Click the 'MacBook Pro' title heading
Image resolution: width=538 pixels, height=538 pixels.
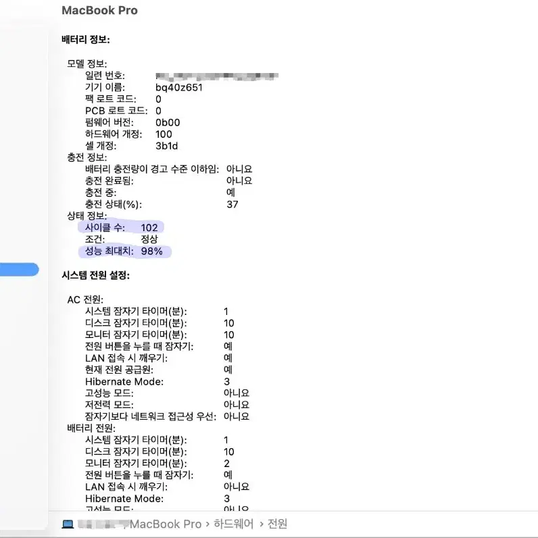click(99, 10)
